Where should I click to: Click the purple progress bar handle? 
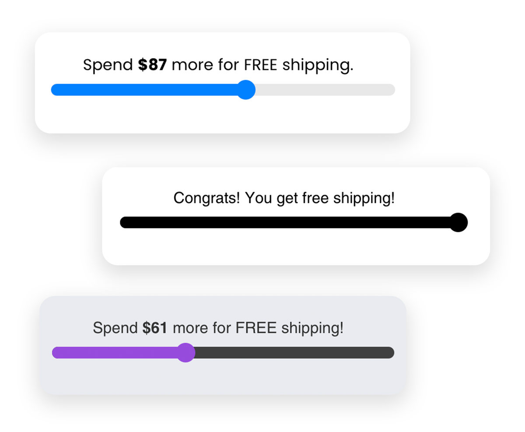click(186, 352)
